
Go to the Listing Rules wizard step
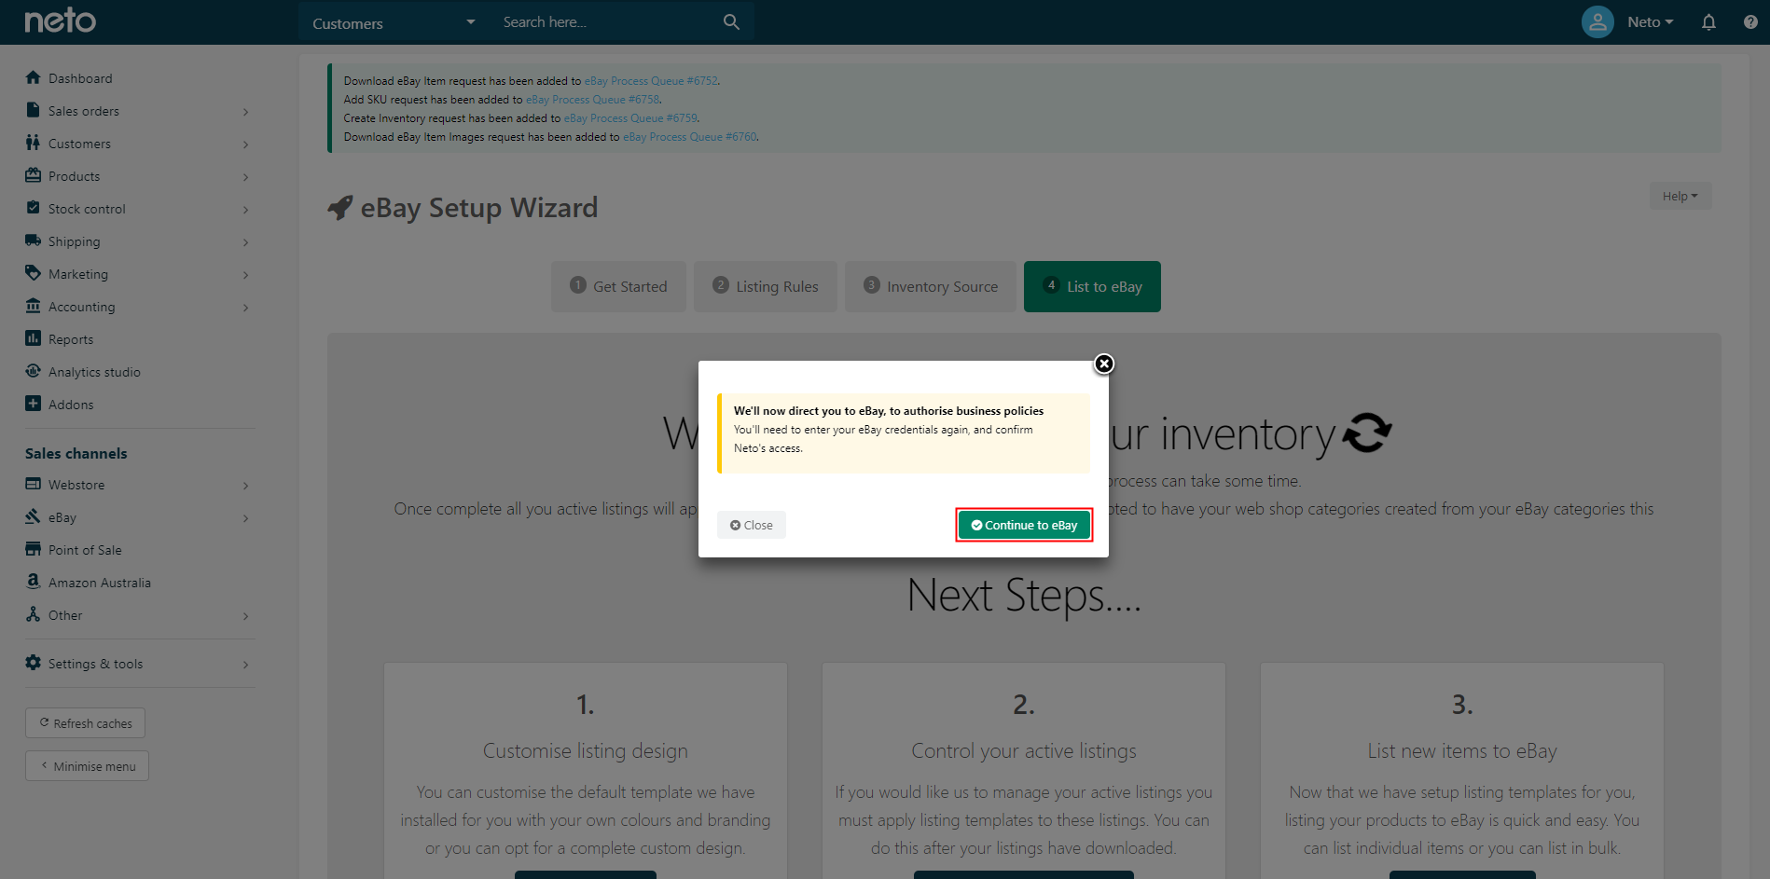[x=765, y=286]
